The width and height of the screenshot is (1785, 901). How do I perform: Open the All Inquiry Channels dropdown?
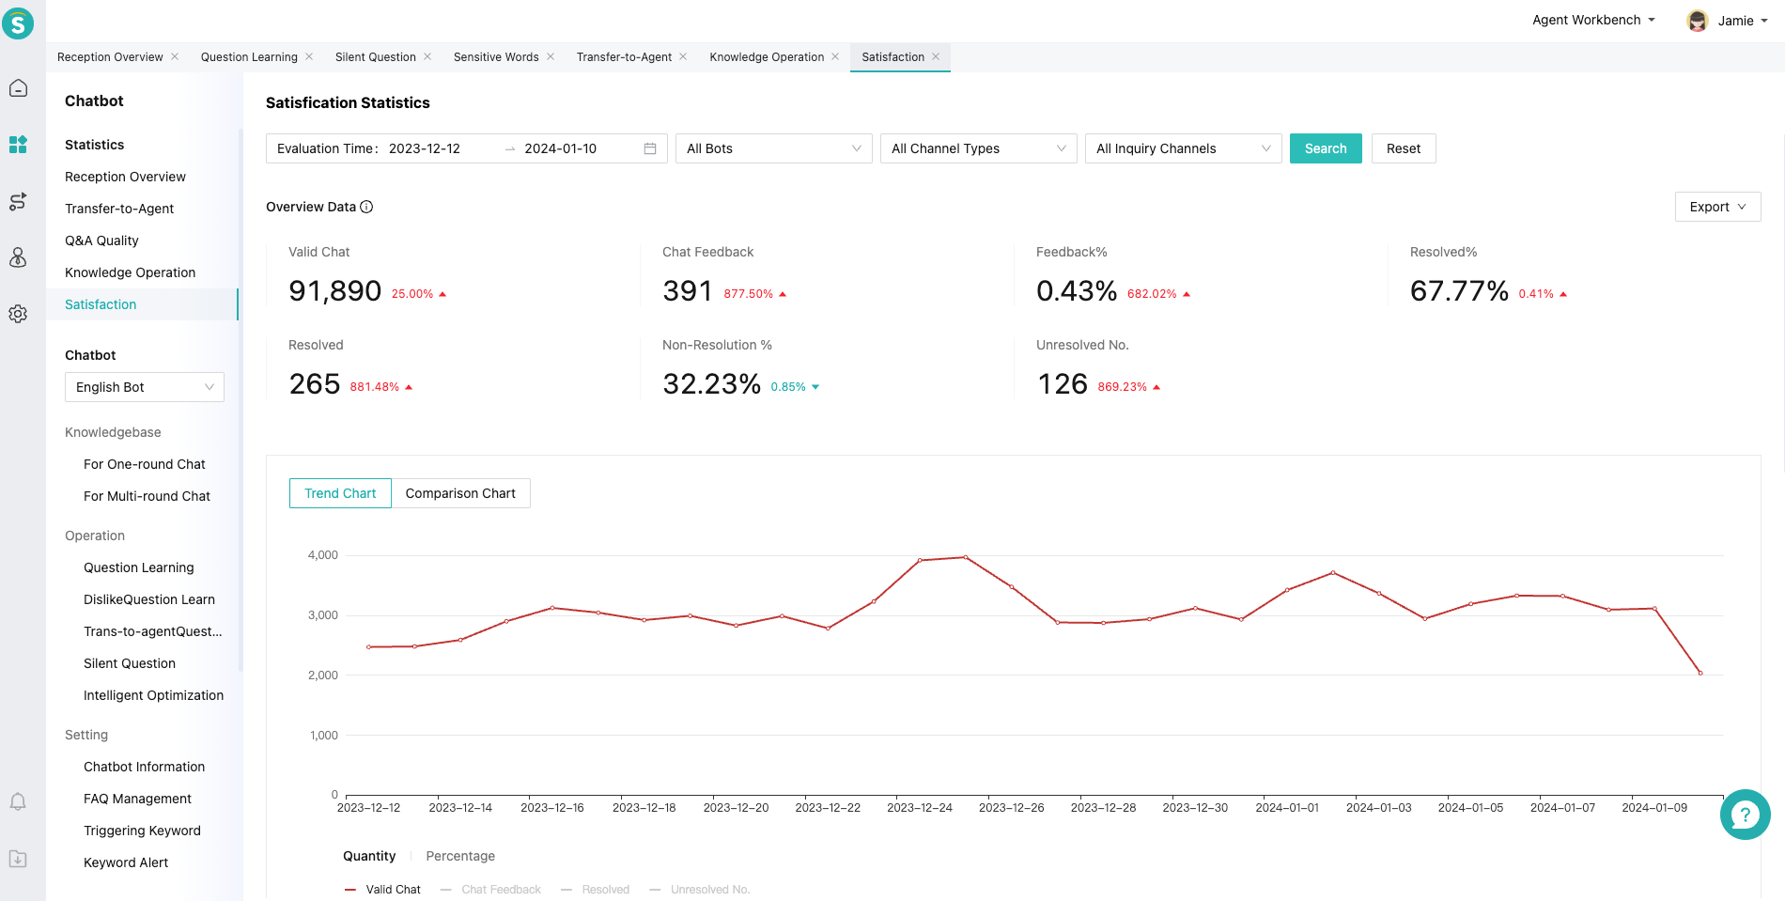pyautogui.click(x=1184, y=148)
